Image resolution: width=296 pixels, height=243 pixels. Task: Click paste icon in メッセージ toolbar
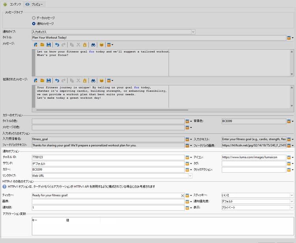click(x=85, y=45)
